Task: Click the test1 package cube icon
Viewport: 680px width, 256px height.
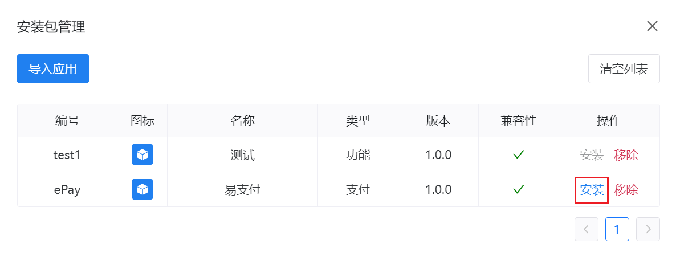Action: tap(142, 155)
